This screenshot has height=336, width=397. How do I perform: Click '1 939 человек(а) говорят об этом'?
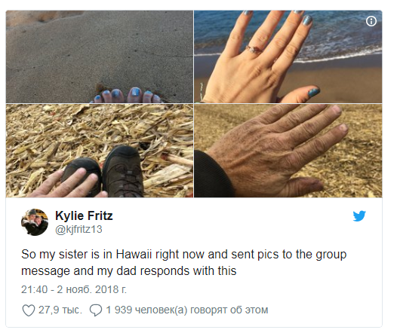(x=187, y=310)
